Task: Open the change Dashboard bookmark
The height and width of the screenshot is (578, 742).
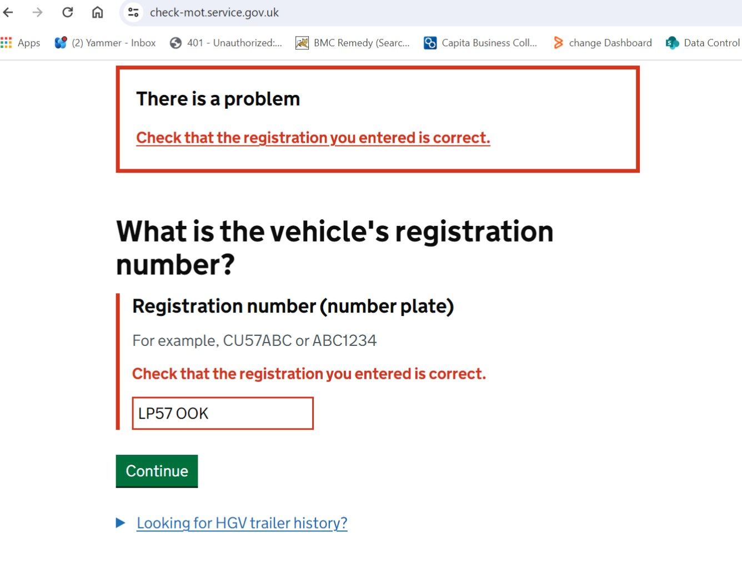Action: (x=602, y=43)
